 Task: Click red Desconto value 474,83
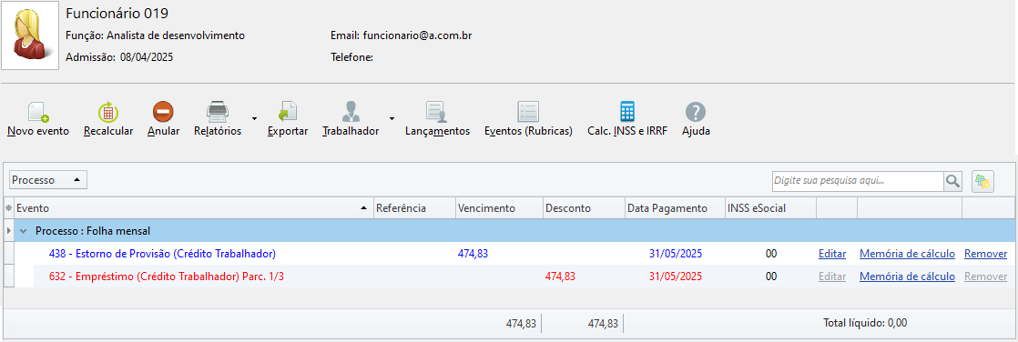560,277
